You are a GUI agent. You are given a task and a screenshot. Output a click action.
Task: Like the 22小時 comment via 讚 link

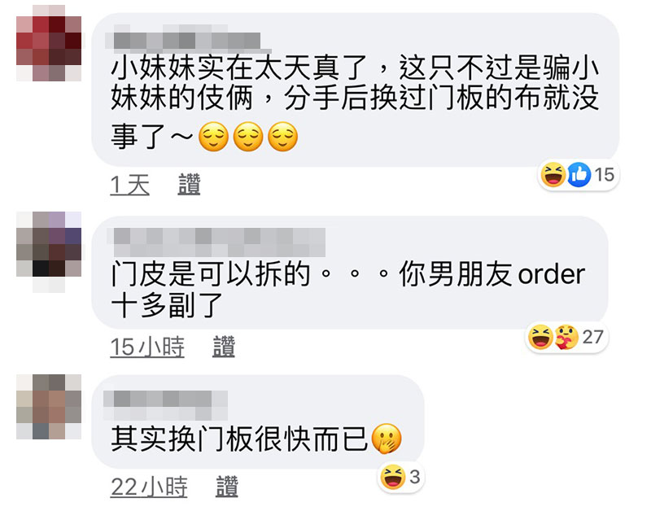(x=227, y=487)
